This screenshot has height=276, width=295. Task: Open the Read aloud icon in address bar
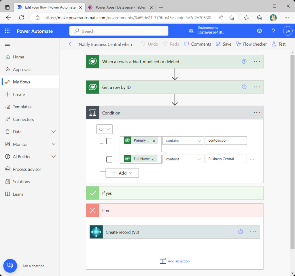(221, 18)
